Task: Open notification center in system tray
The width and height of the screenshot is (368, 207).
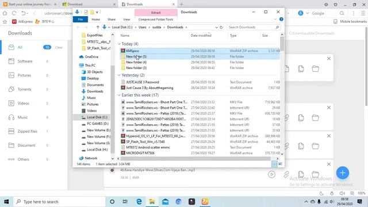Action: 359,202
